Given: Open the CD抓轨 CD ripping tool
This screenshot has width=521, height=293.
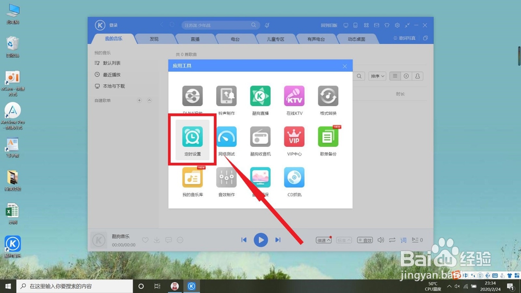Looking at the screenshot, I should tap(294, 182).
